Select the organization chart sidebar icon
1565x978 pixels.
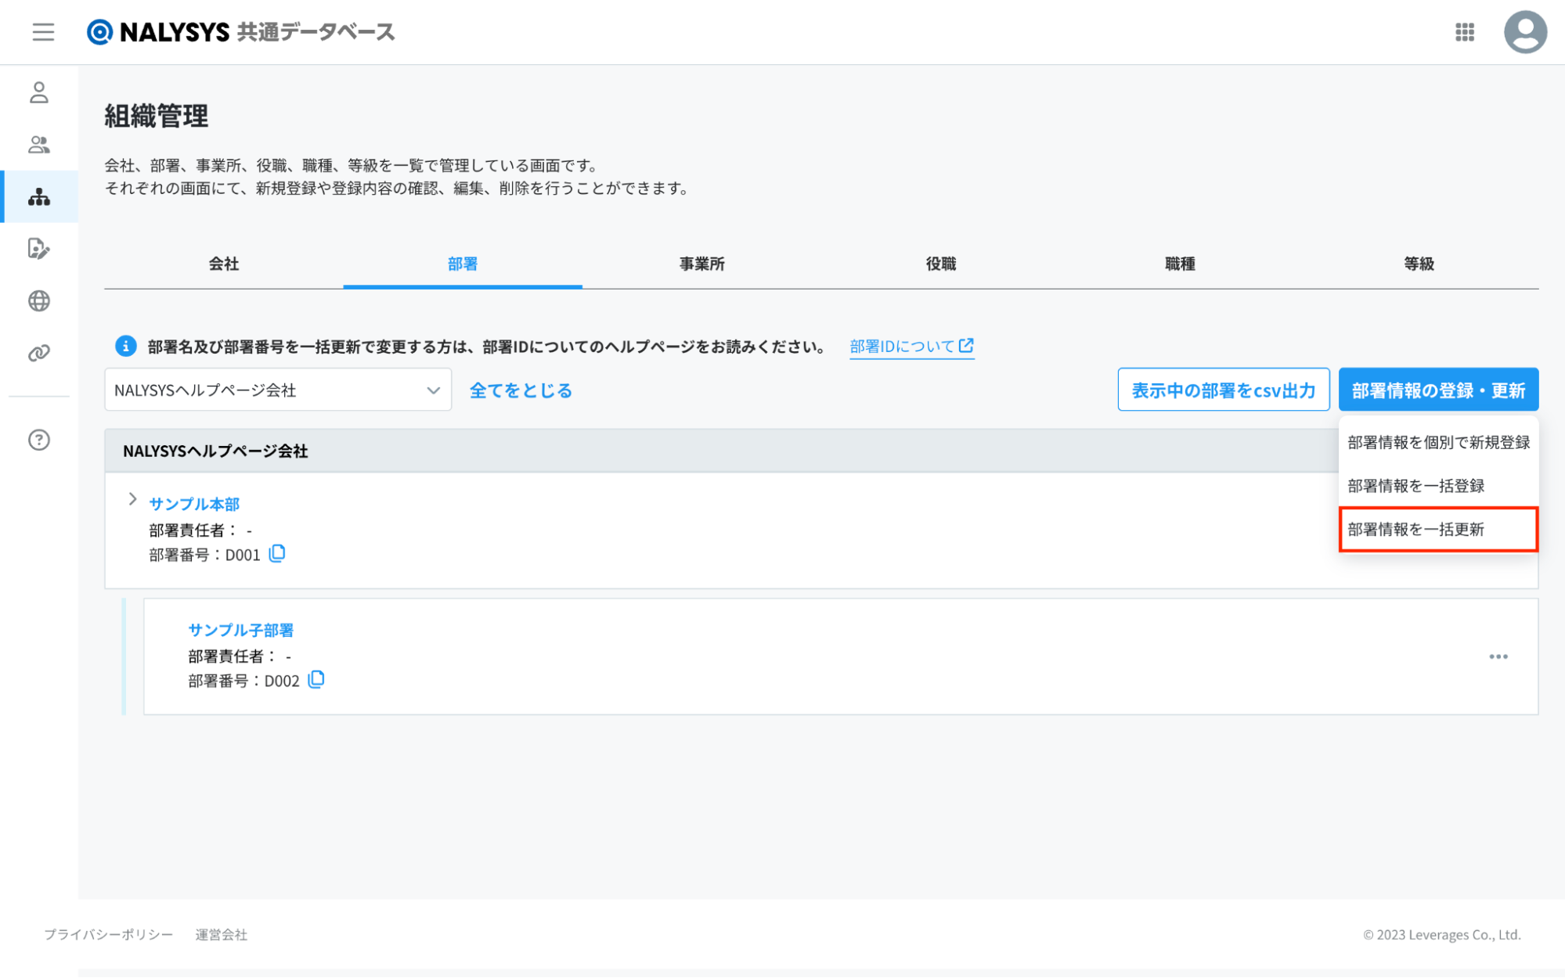[39, 197]
